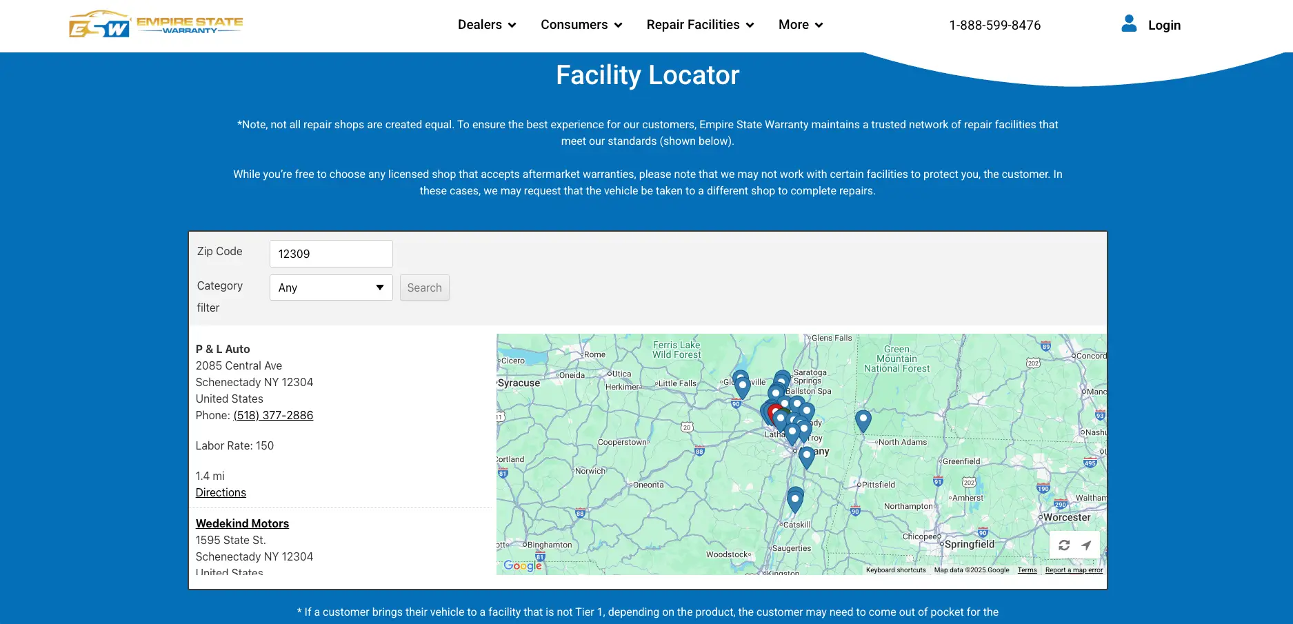Screen dimensions: 1293x624
Task: Click P & L Auto phone number (518) 377-2886
Action: click(273, 415)
